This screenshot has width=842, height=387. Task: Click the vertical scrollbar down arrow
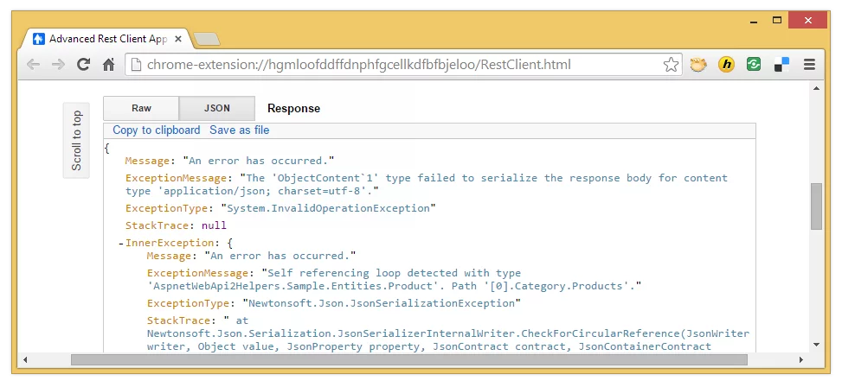816,345
